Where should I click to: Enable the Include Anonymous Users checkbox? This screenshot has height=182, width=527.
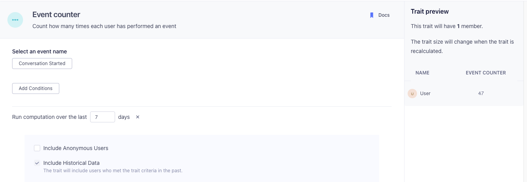37,148
